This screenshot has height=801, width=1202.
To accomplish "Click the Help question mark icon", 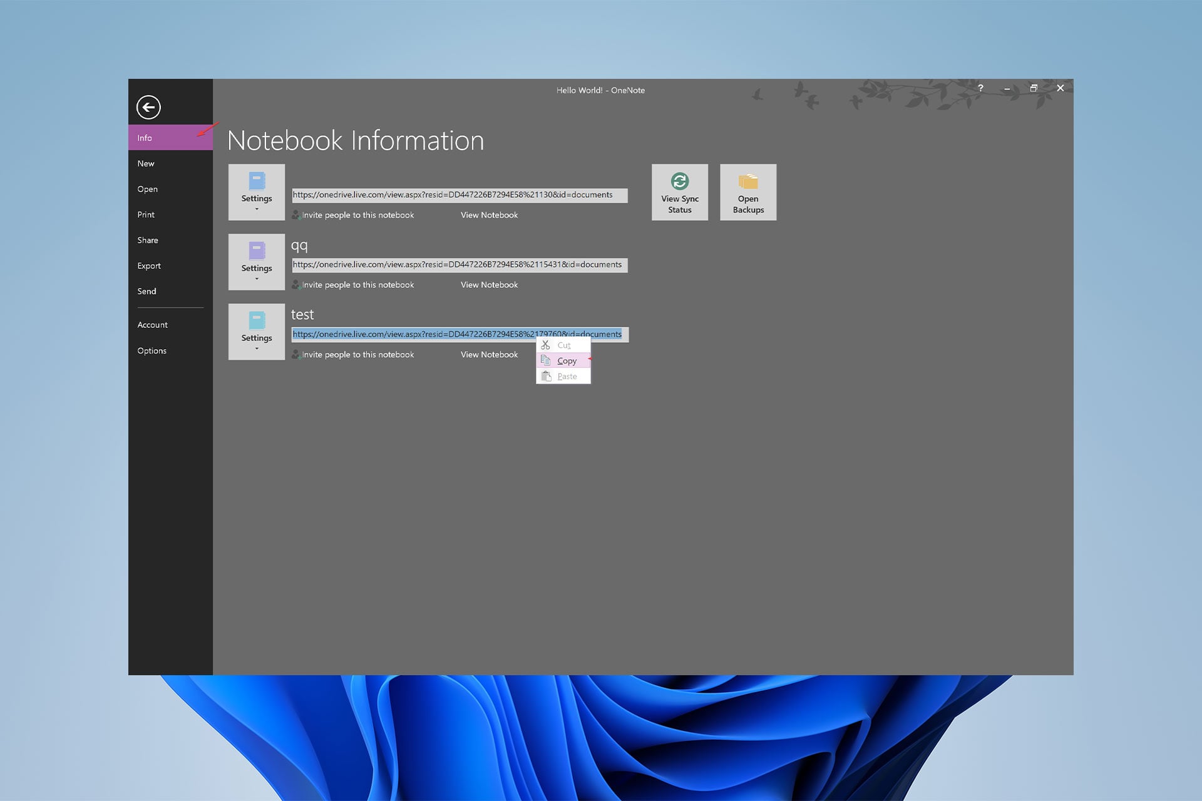I will (x=980, y=88).
